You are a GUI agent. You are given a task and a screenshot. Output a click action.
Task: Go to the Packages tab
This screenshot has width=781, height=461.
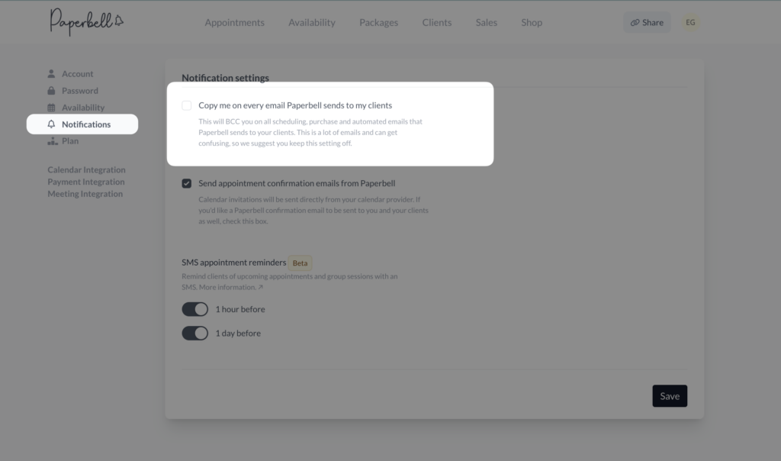pos(378,23)
